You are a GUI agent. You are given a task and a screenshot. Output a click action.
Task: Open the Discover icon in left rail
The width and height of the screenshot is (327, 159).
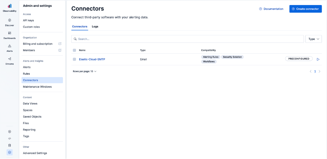[x=9, y=21]
